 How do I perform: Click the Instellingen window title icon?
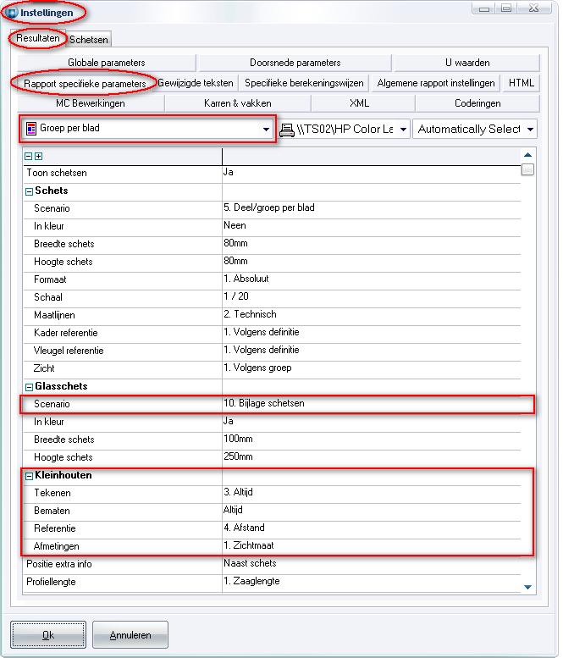tap(12, 12)
